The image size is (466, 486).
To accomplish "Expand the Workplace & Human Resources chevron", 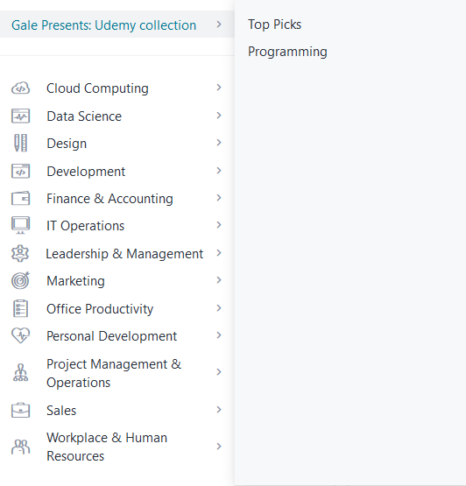I will coord(219,447).
